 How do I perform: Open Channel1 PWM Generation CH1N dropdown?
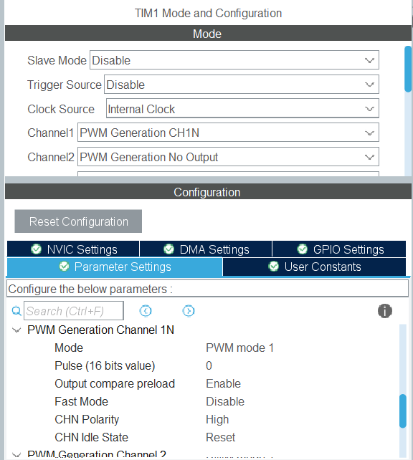pos(228,133)
